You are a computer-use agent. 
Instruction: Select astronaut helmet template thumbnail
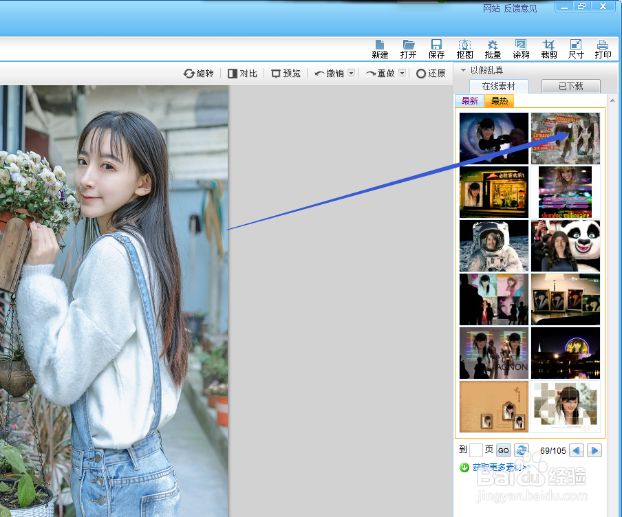(x=494, y=245)
